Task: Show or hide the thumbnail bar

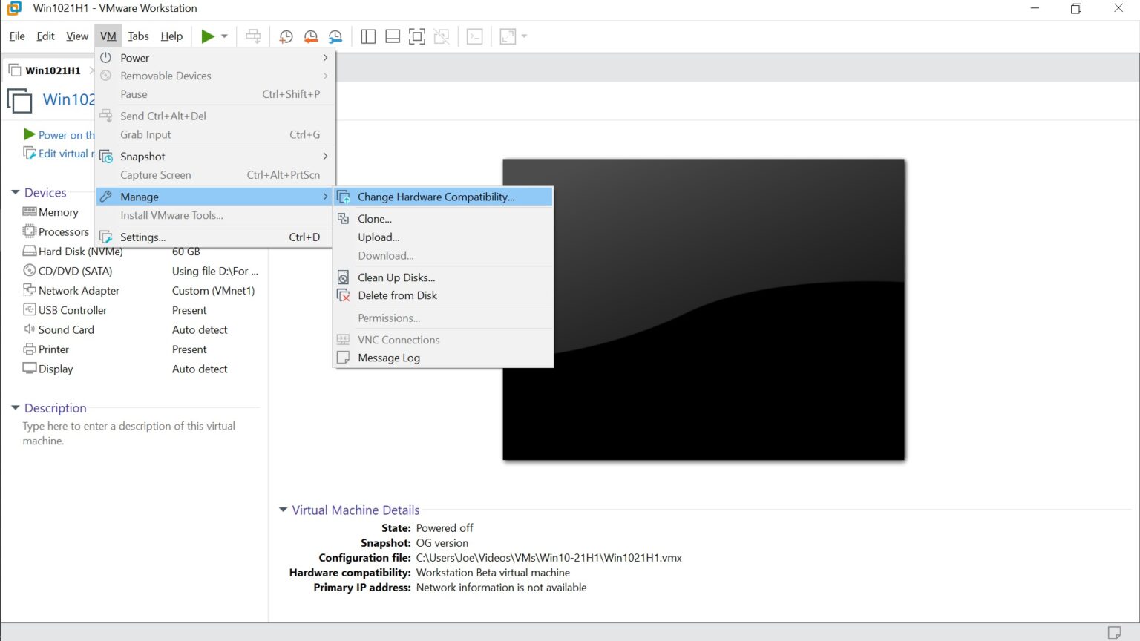Action: coord(392,36)
